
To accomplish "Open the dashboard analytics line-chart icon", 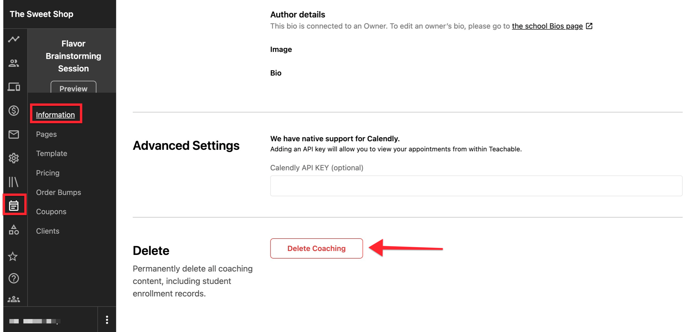I will [x=14, y=39].
